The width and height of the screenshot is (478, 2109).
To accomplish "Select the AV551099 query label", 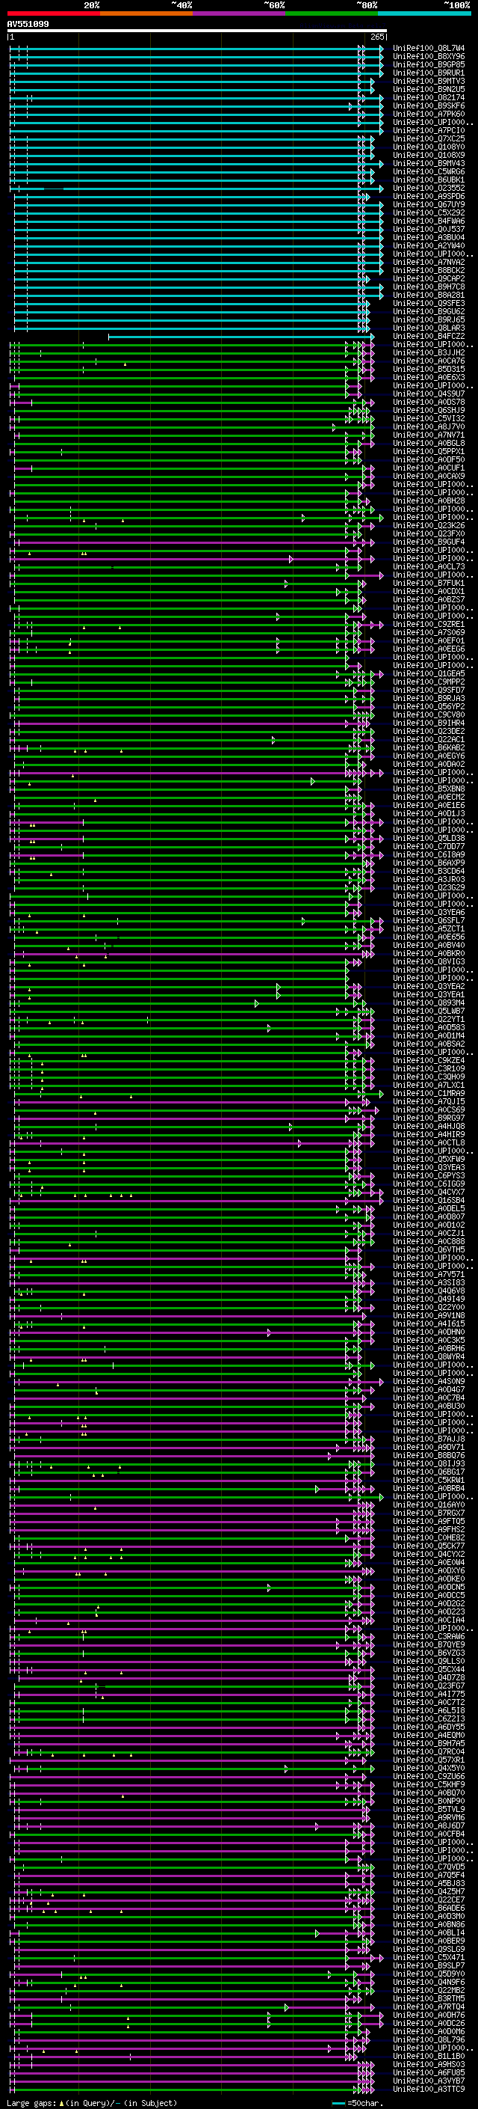I will (28, 24).
